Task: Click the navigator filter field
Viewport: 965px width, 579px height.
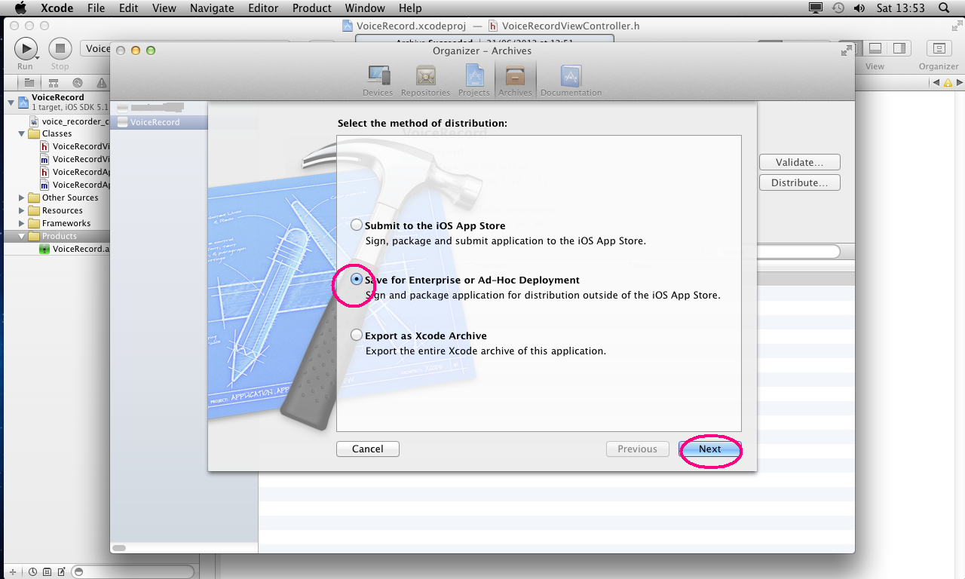Action: (x=134, y=572)
